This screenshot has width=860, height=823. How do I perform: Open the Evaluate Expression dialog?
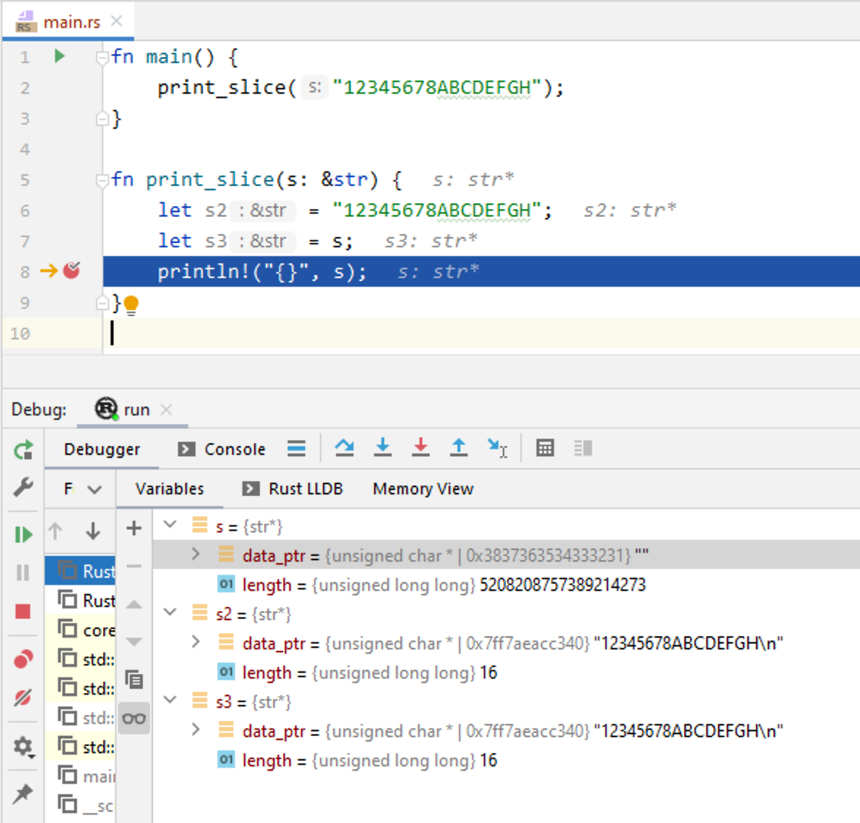pyautogui.click(x=545, y=448)
